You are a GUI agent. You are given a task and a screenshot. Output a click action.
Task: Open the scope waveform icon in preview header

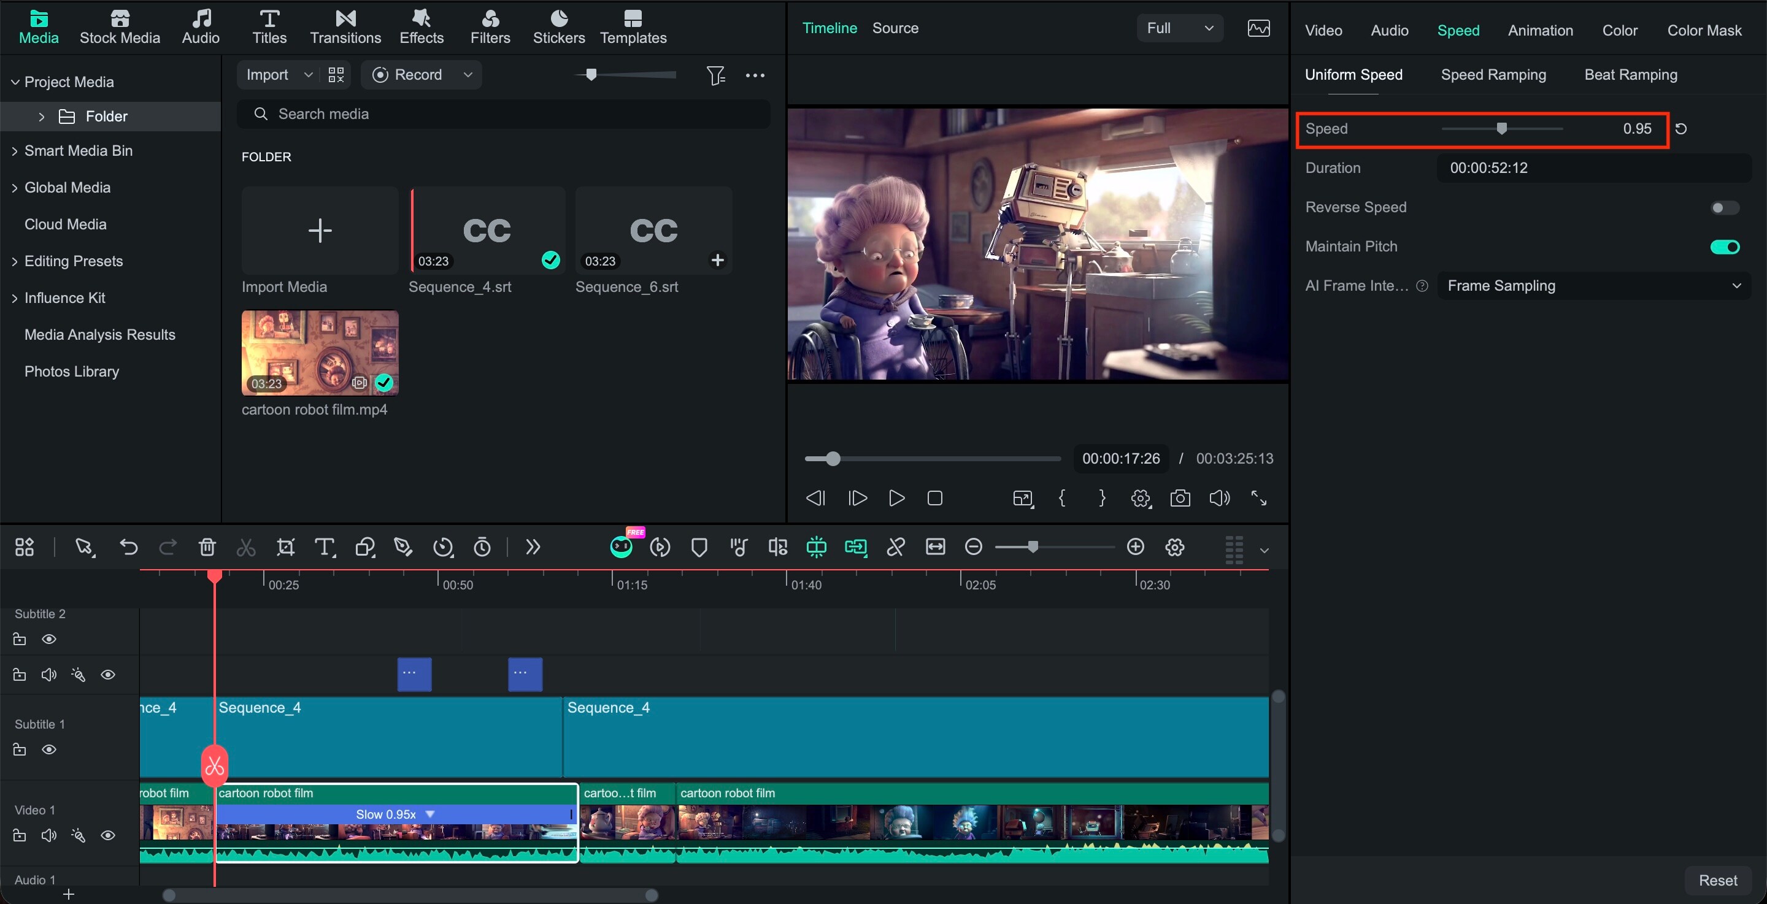click(x=1259, y=28)
